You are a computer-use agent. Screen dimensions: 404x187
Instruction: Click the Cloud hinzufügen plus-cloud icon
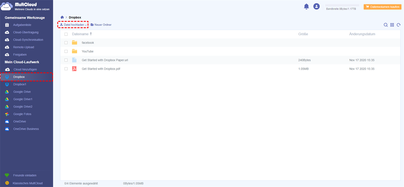pos(7,69)
